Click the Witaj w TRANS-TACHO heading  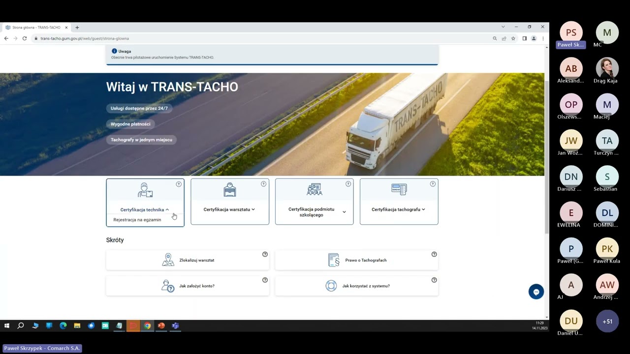coord(172,87)
